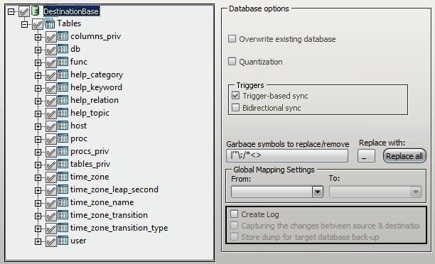Click the Replace all button
Viewport: 435px width, 264px height.
point(404,156)
